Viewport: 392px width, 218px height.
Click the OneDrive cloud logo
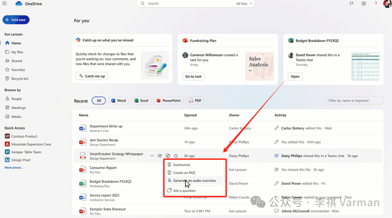pyautogui.click(x=19, y=4)
